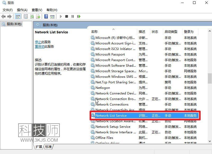Click the Refresh toolbar icon
Screen dimensions: 212x154
32,16
